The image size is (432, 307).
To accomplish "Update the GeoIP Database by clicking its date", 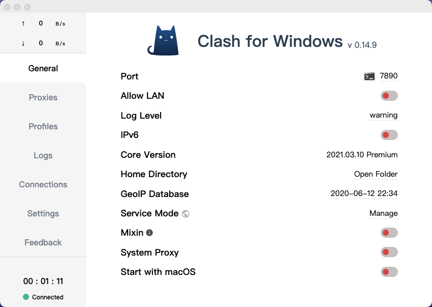I will pos(362,193).
